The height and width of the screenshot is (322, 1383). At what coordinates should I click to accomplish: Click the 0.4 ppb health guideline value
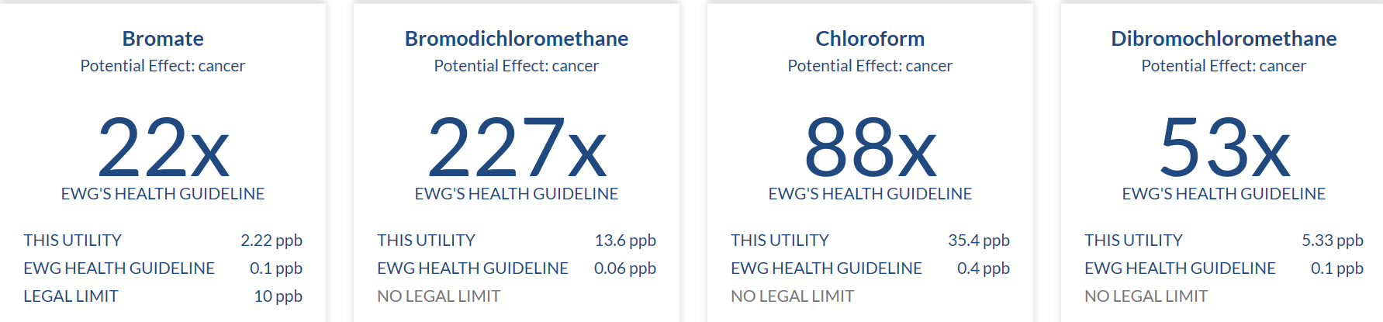[x=983, y=268]
